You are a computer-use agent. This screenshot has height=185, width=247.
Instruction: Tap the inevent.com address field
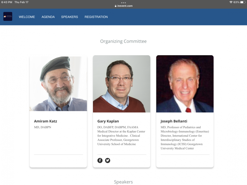123,6
